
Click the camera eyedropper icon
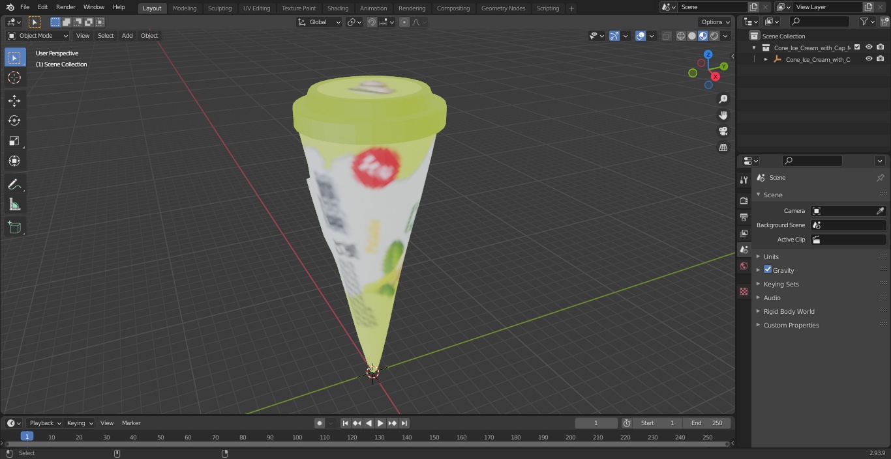880,211
